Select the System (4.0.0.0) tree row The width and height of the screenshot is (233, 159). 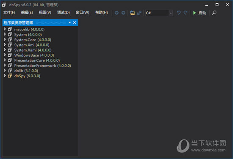(x=28, y=35)
